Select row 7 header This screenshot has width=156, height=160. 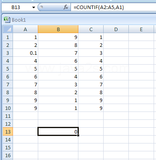click(8, 84)
